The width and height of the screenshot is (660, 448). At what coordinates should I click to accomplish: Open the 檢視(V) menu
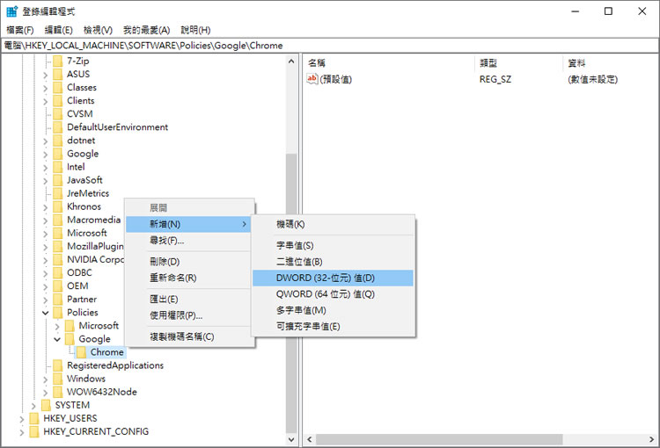coord(98,30)
